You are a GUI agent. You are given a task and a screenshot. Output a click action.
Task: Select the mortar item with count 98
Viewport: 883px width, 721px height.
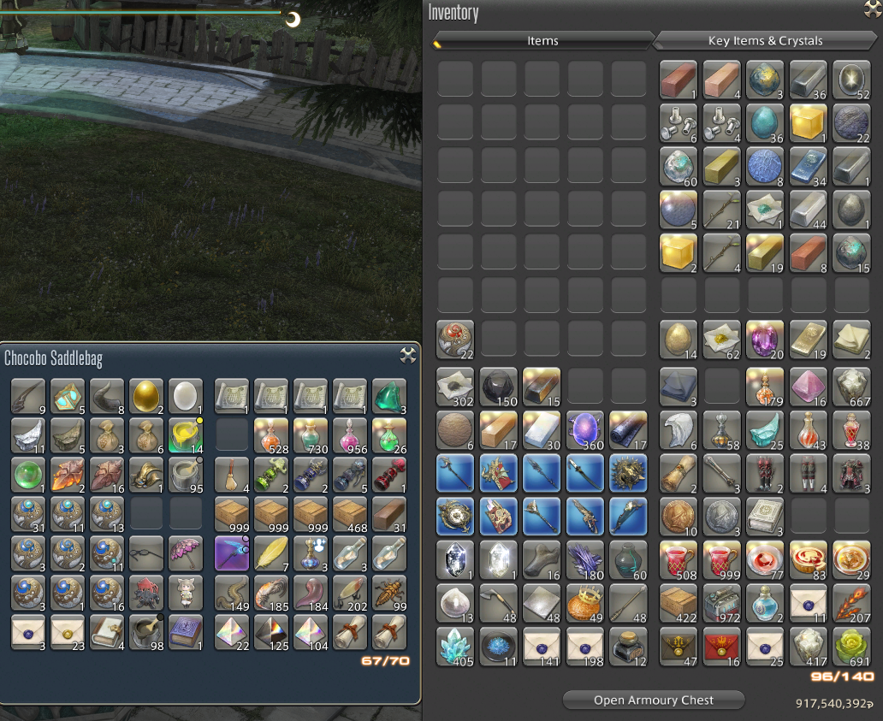[x=146, y=633]
